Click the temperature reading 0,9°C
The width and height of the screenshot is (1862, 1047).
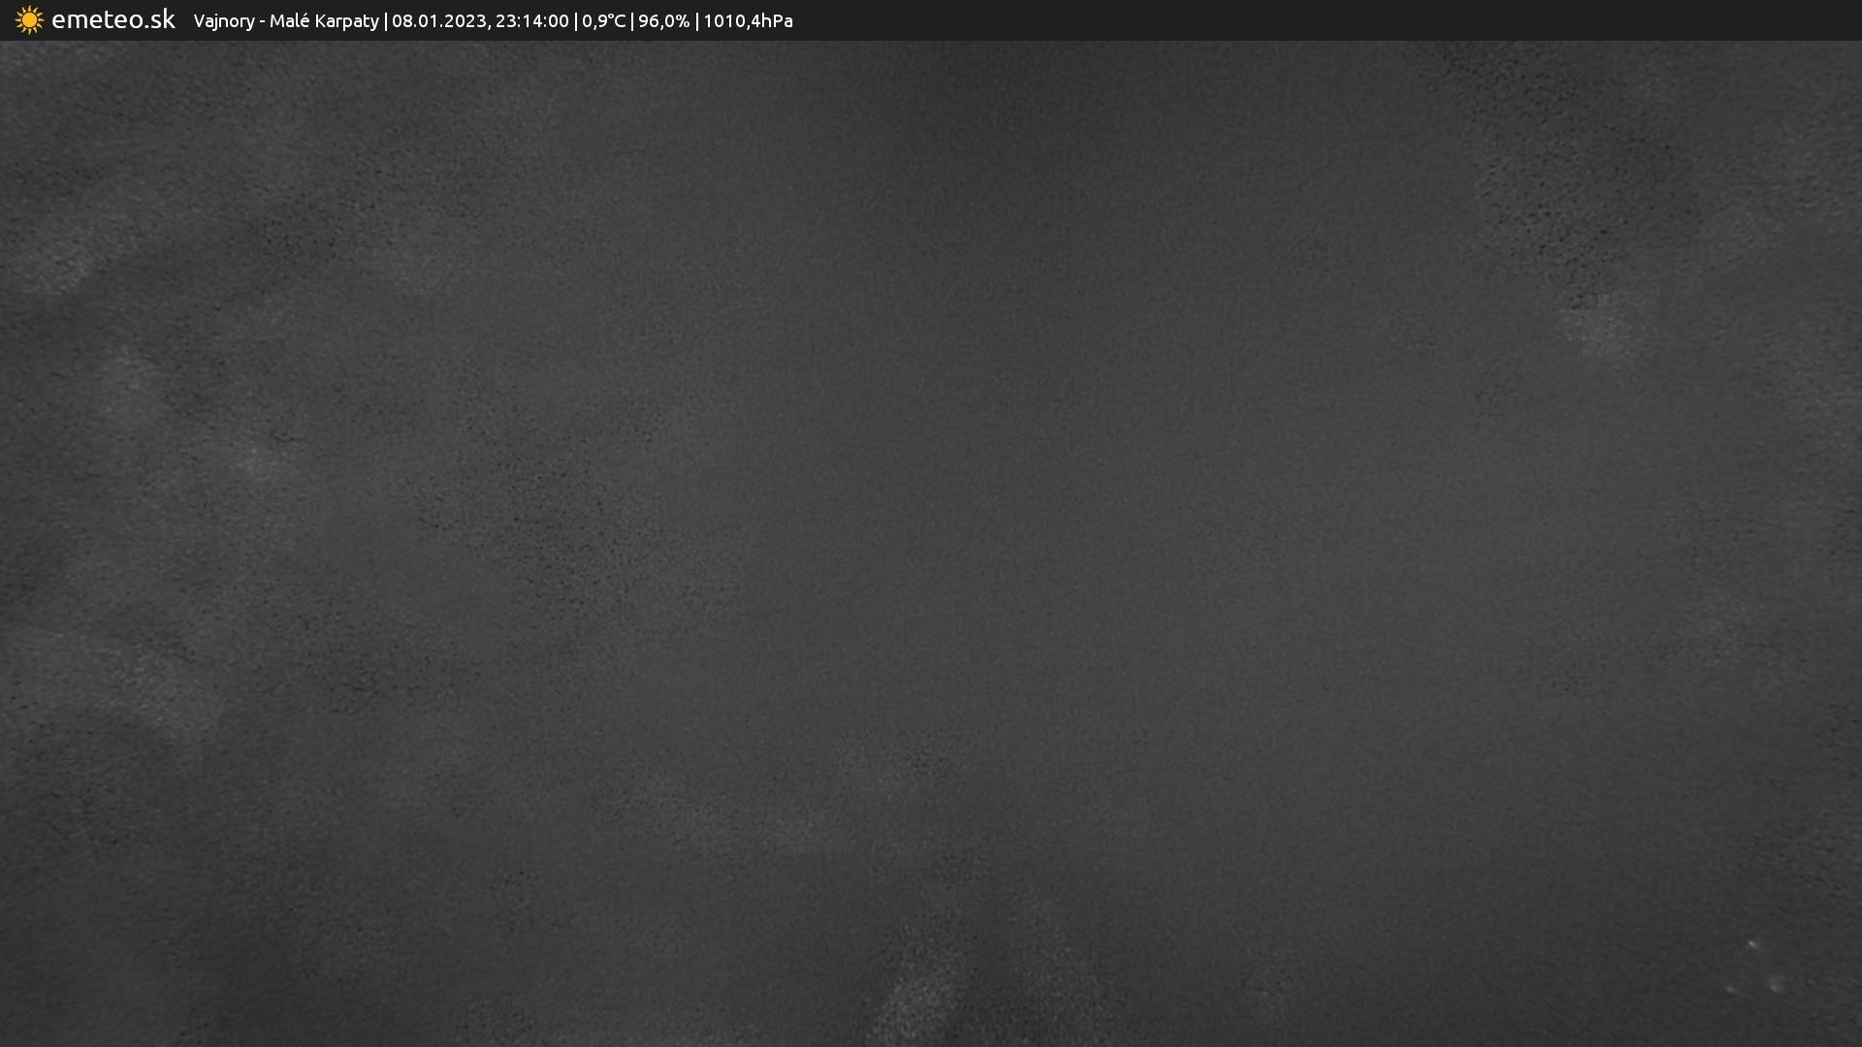(x=603, y=21)
